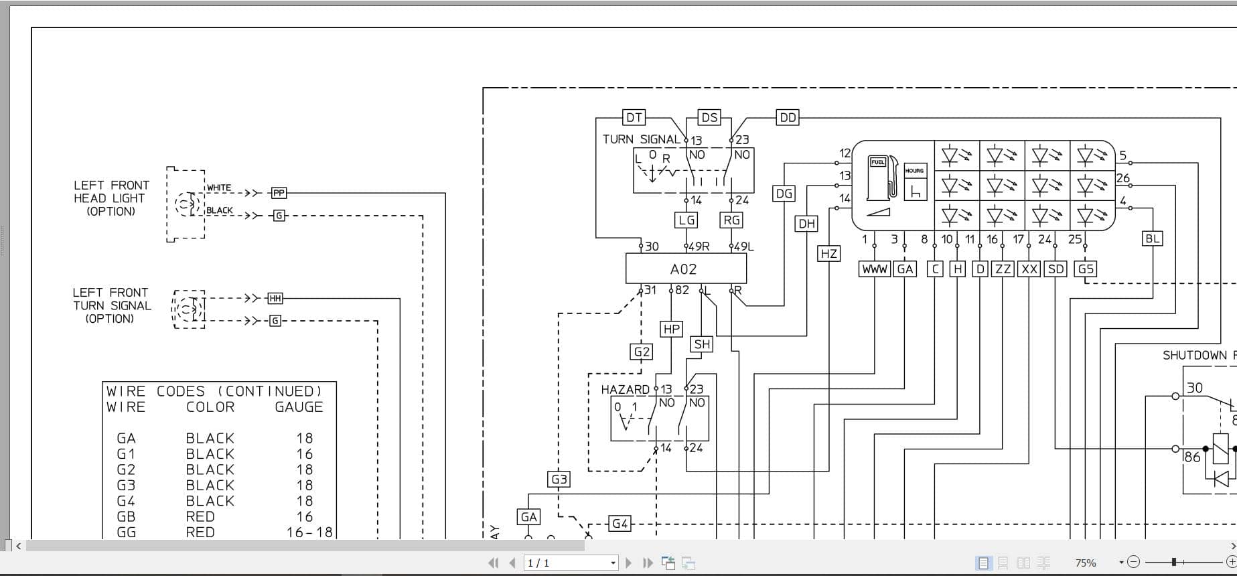Click the HP wire label box
The width and height of the screenshot is (1237, 576).
[x=671, y=329]
